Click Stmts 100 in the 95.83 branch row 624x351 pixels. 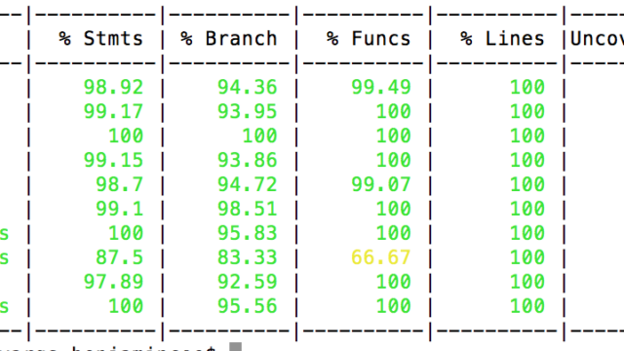coord(126,233)
